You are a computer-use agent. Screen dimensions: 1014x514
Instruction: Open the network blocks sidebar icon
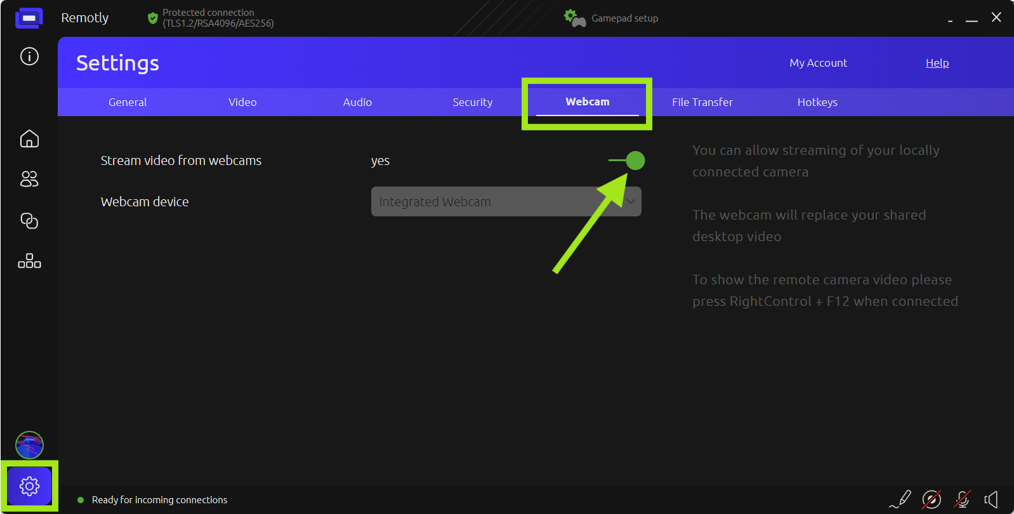tap(29, 261)
